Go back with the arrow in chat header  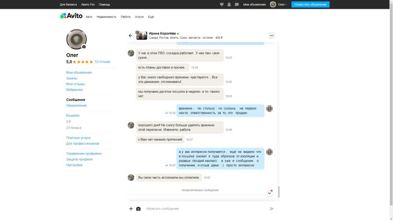tap(131, 35)
